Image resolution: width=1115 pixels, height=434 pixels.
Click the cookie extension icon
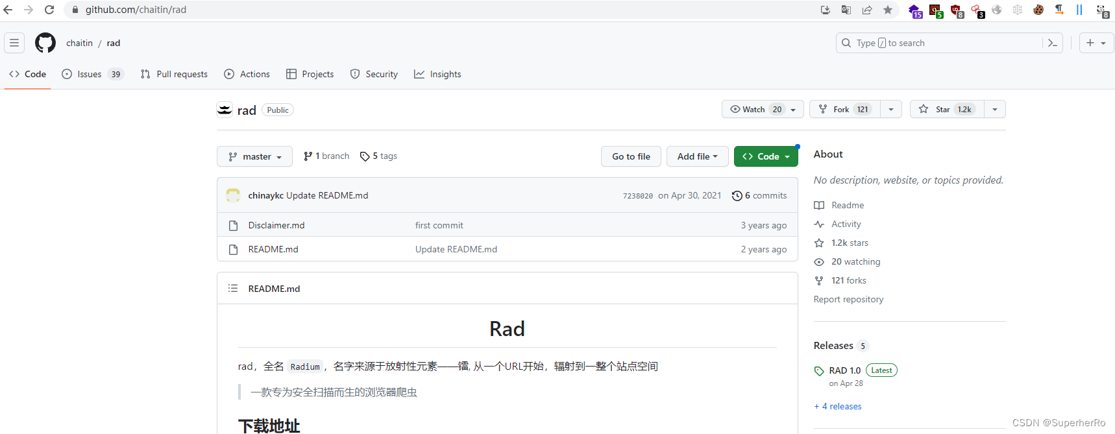click(1038, 10)
